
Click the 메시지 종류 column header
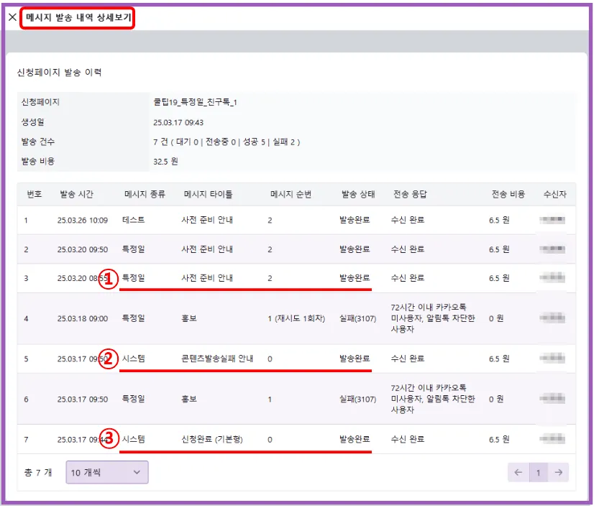145,194
